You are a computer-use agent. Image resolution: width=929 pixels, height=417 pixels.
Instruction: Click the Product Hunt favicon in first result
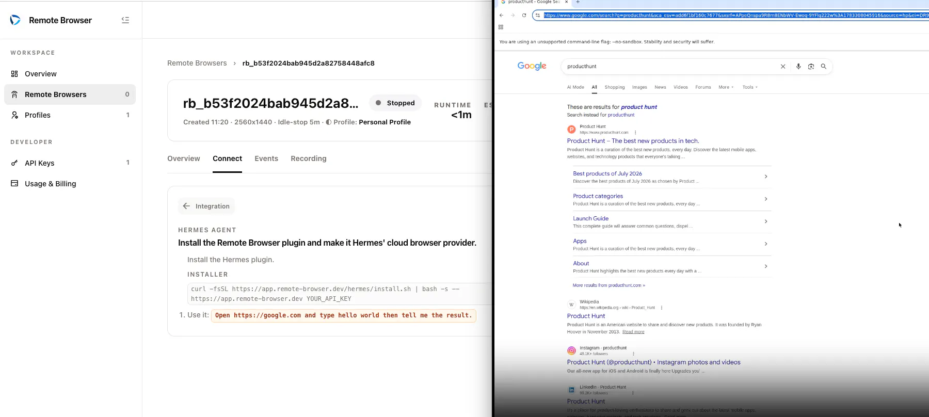click(571, 130)
